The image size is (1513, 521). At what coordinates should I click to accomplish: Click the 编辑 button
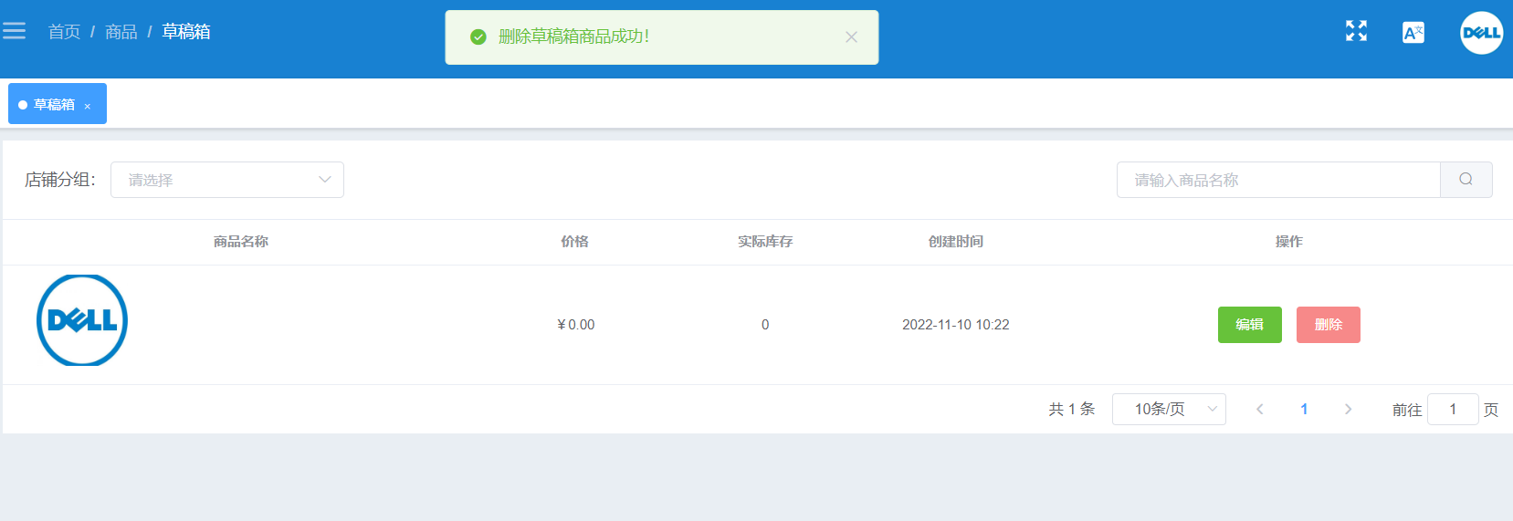tap(1250, 325)
